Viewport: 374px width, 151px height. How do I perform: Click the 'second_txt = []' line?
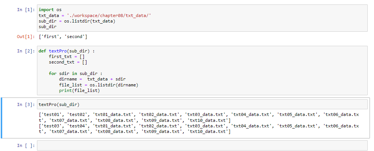[x=68, y=62]
